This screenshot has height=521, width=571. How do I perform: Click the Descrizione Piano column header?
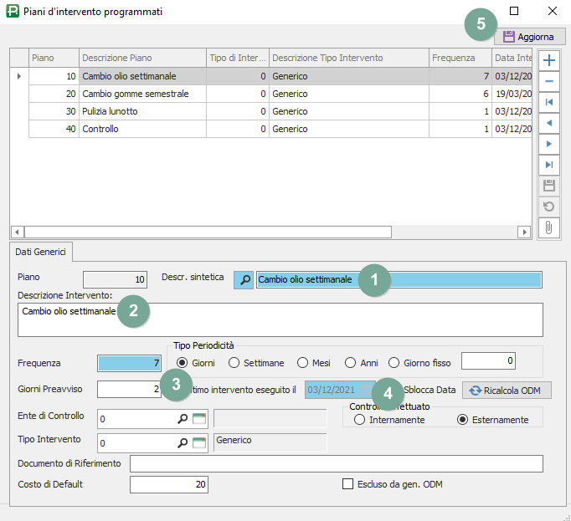(142, 58)
